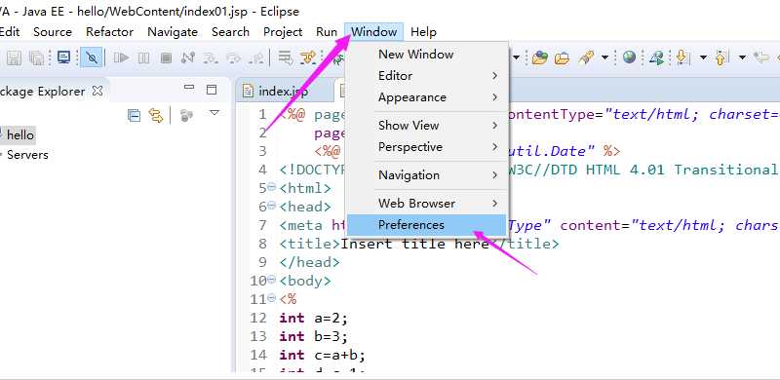Expand the Editor submenu

[x=426, y=76]
